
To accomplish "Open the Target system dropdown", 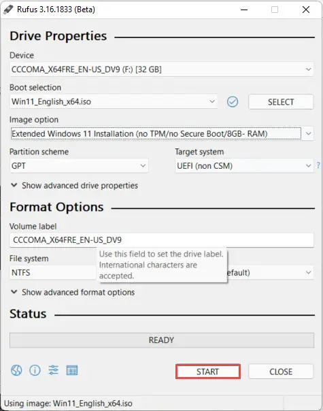I will pyautogui.click(x=244, y=165).
